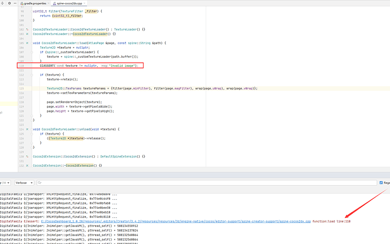Click the gutter marker on line 130

tap(27, 156)
